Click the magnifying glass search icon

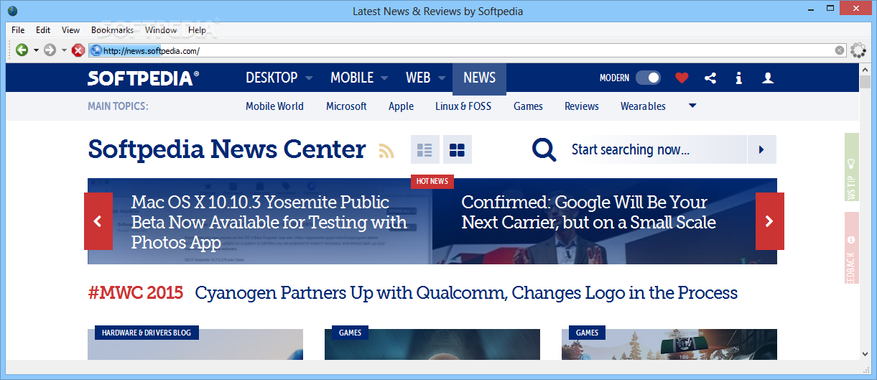pos(544,149)
